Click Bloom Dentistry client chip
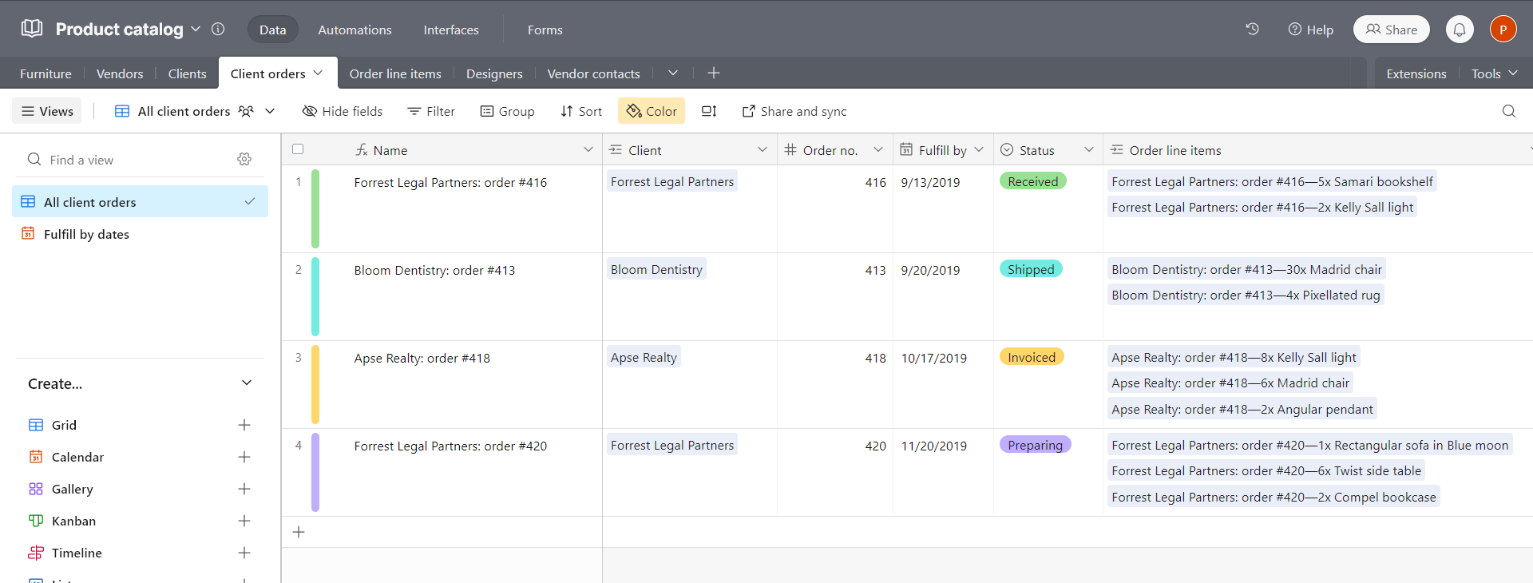This screenshot has height=583, width=1533. click(x=656, y=269)
